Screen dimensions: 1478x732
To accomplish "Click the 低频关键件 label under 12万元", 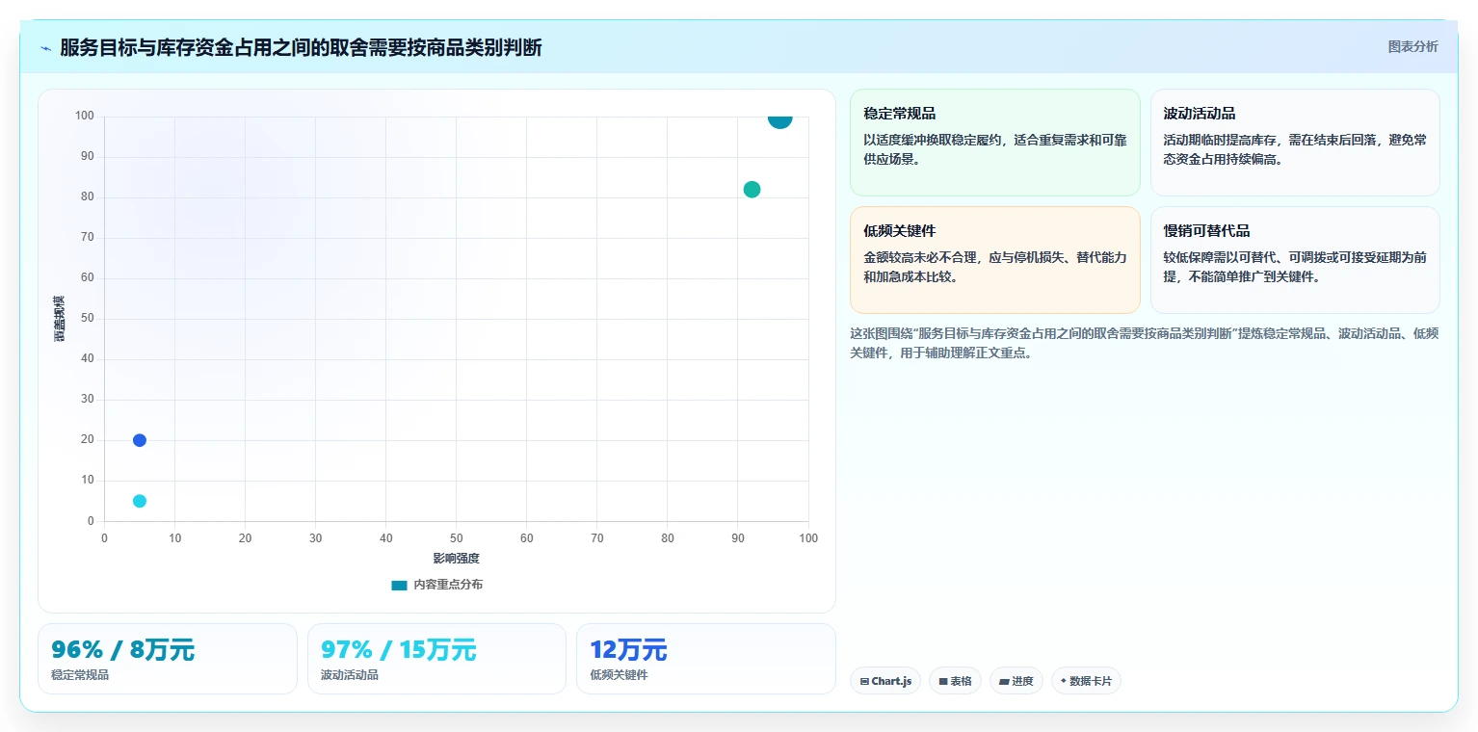I will (x=619, y=675).
